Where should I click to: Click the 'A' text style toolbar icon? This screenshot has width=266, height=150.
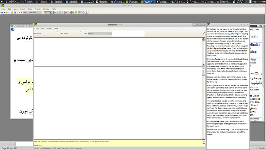19,12
